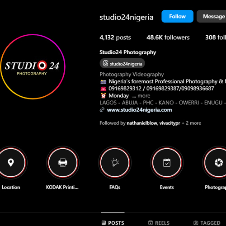The height and width of the screenshot is (226, 226).
Task: Switch to the TAGGED tab
Action: click(x=207, y=223)
